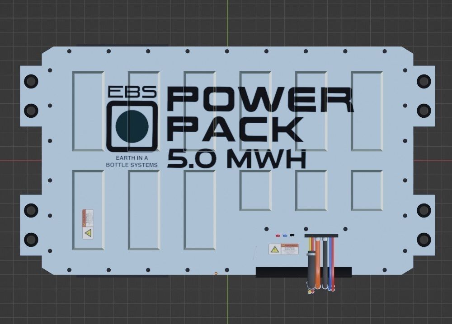Select the warning label with triangle beside the cables

coord(283,249)
